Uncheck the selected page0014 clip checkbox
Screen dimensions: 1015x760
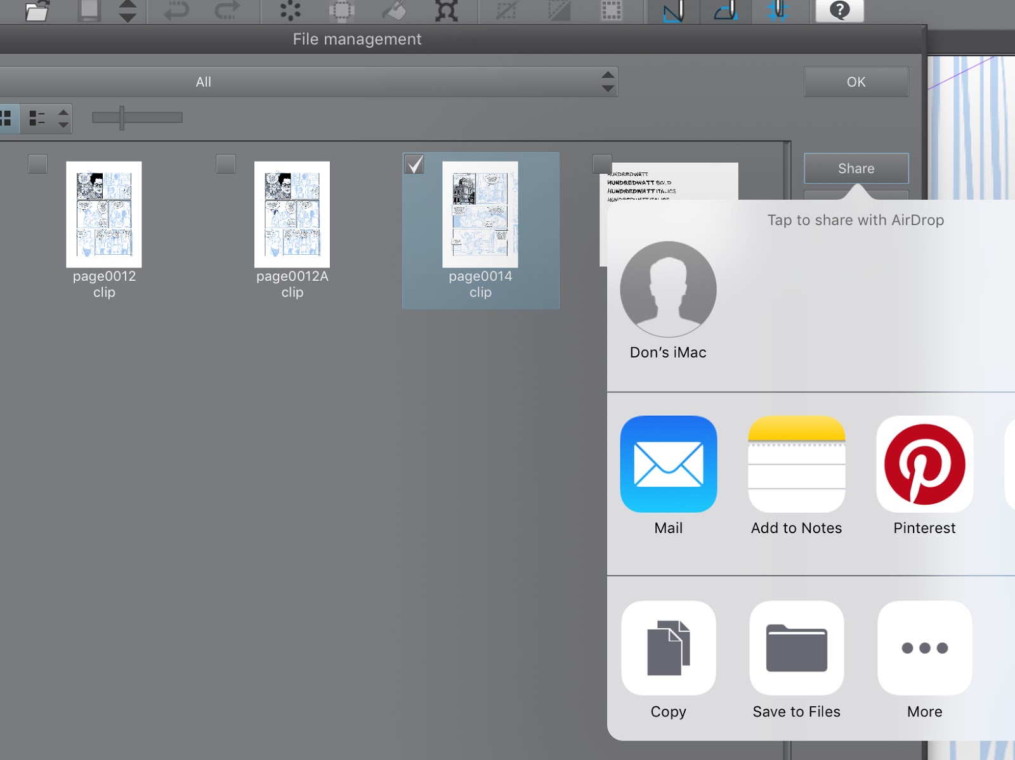pos(415,164)
